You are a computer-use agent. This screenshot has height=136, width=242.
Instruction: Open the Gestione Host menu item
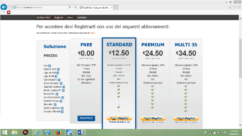[x=44, y=18]
